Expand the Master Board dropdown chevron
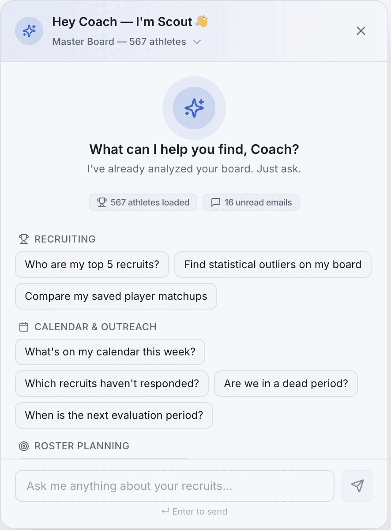Image resolution: width=391 pixels, height=530 pixels. pos(197,42)
